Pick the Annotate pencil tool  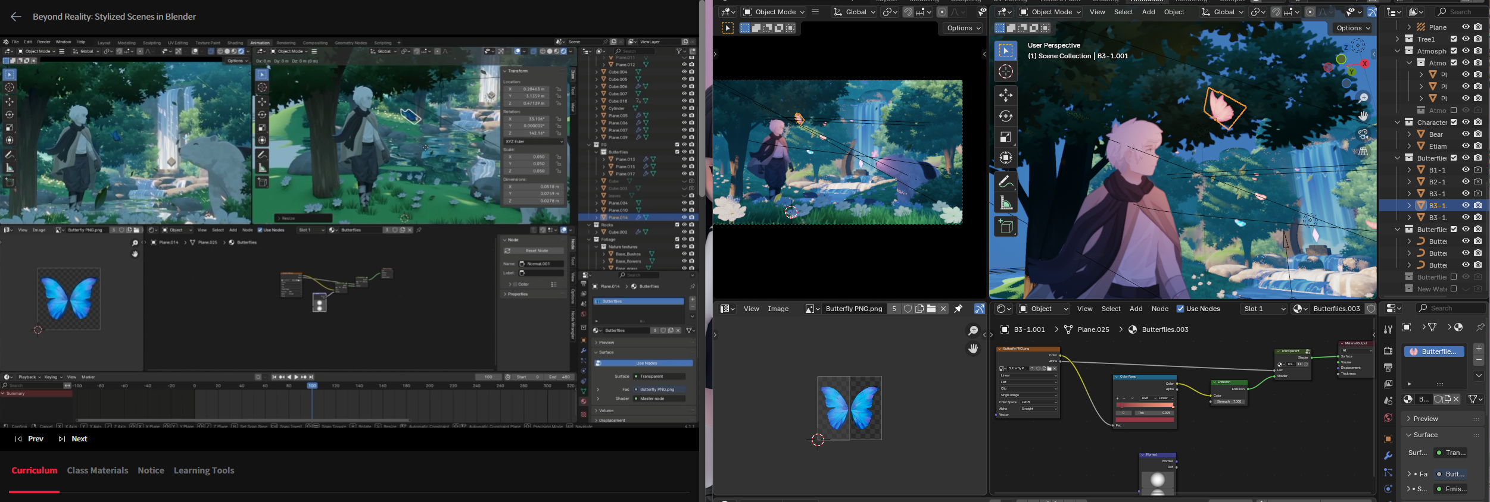tap(1006, 182)
